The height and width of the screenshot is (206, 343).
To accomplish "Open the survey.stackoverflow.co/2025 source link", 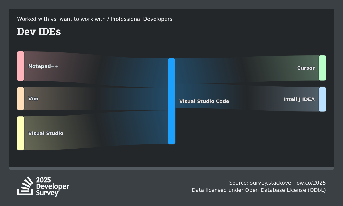I will pyautogui.click(x=288, y=183).
